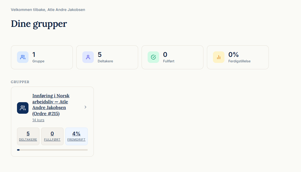The height and width of the screenshot is (172, 301).
Task: Click the 5 Deltakere summary card
Action: [x=107, y=57]
